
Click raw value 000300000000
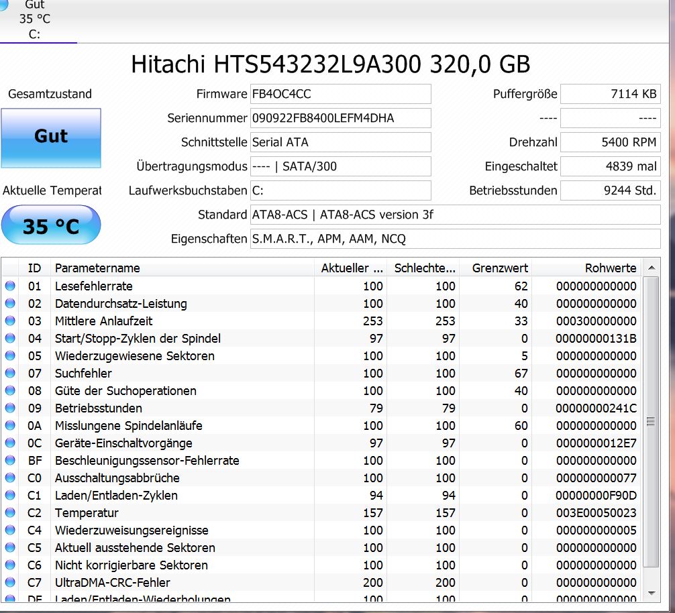tap(596, 321)
